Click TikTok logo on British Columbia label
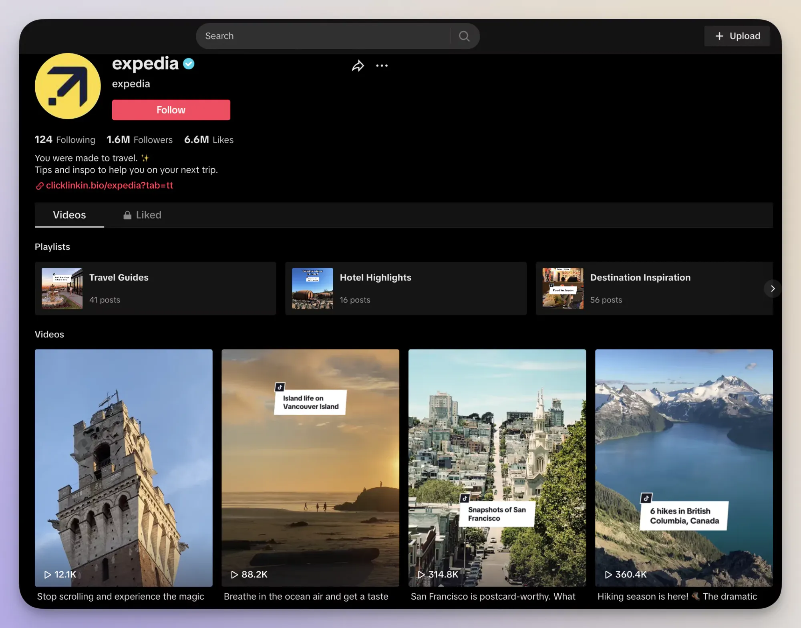This screenshot has height=628, width=801. tap(646, 498)
